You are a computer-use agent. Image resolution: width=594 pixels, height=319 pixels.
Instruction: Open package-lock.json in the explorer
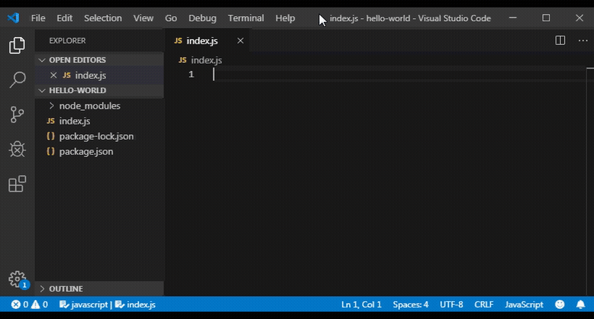coord(100,136)
